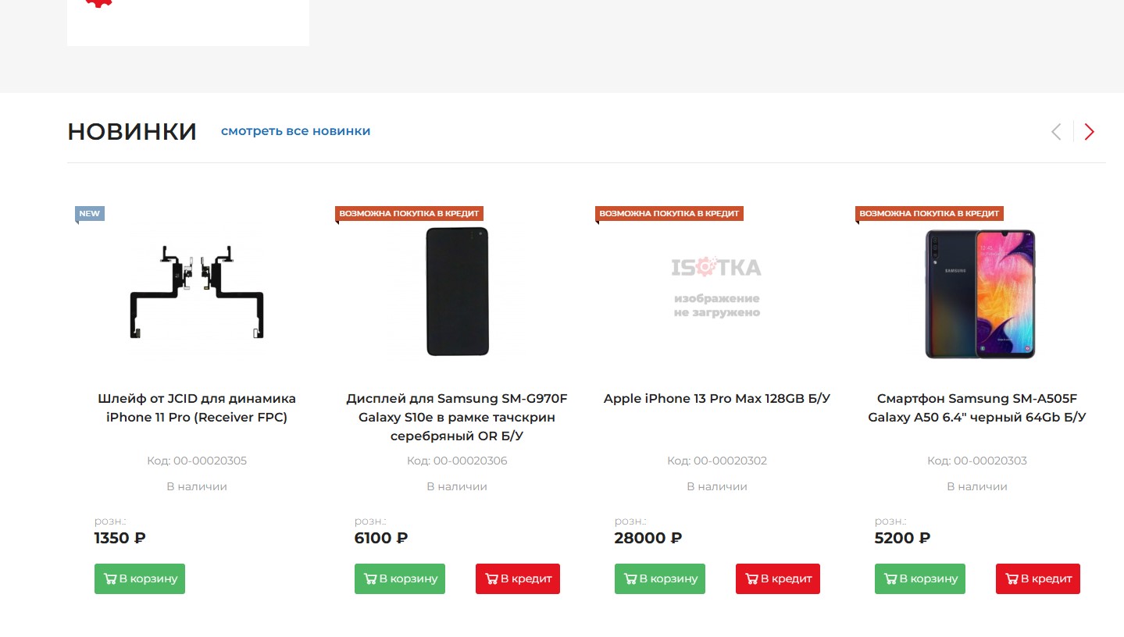1124x637 pixels.
Task: Buy the Samsung Galaxy A50 on credit
Action: (1038, 579)
